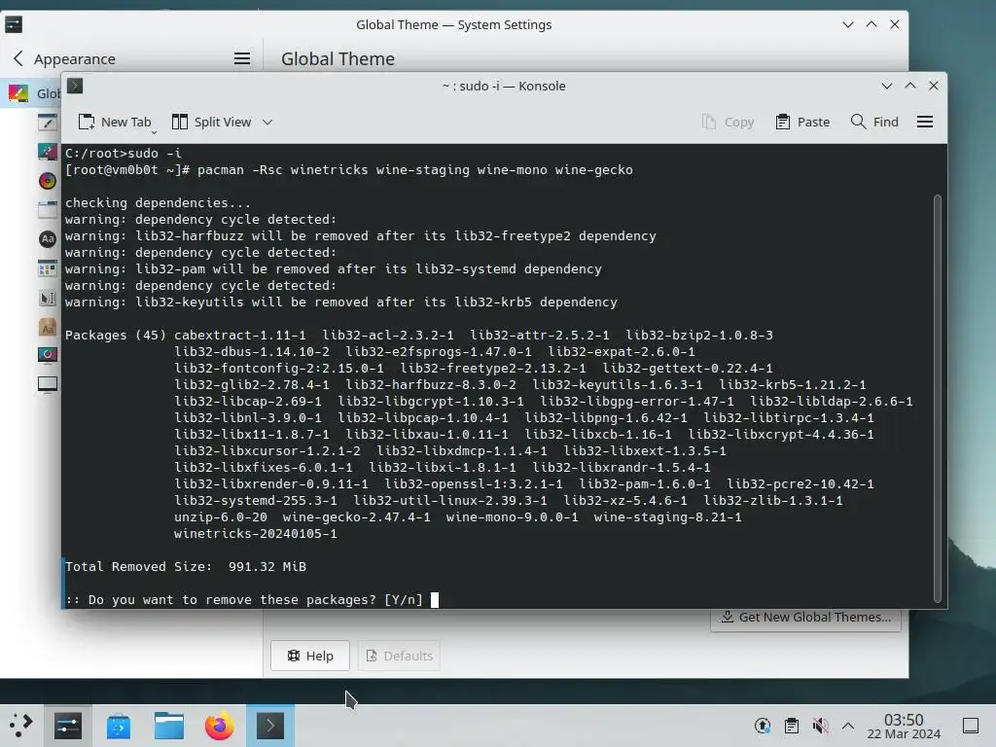996x747 pixels.
Task: Open the Colors color-wheel sidebar item
Action: (48, 181)
